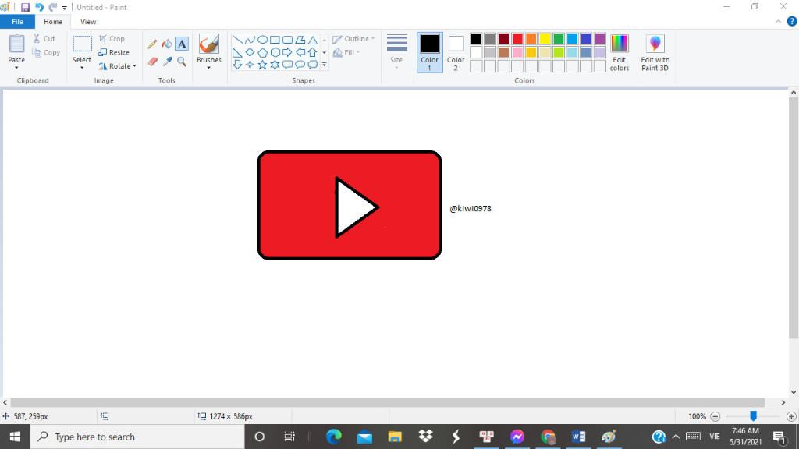Click the Cut button
The width and height of the screenshot is (799, 449).
(x=44, y=39)
